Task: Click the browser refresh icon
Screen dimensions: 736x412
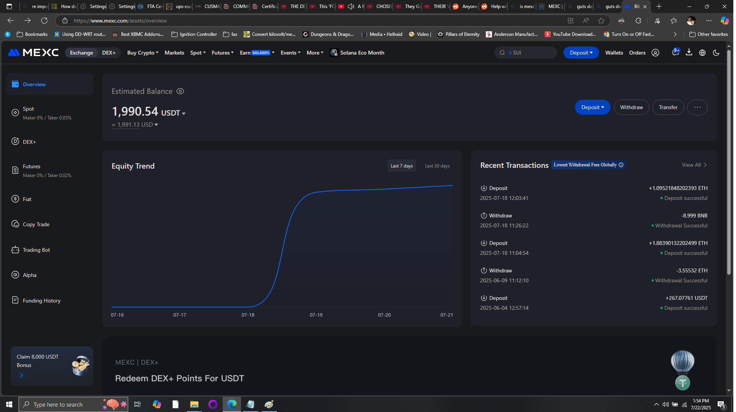Action: tap(44, 21)
